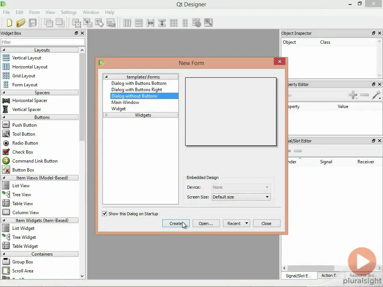The width and height of the screenshot is (383, 287).
Task: Click the Open folder toolbar icon
Action: pyautogui.click(x=21, y=23)
